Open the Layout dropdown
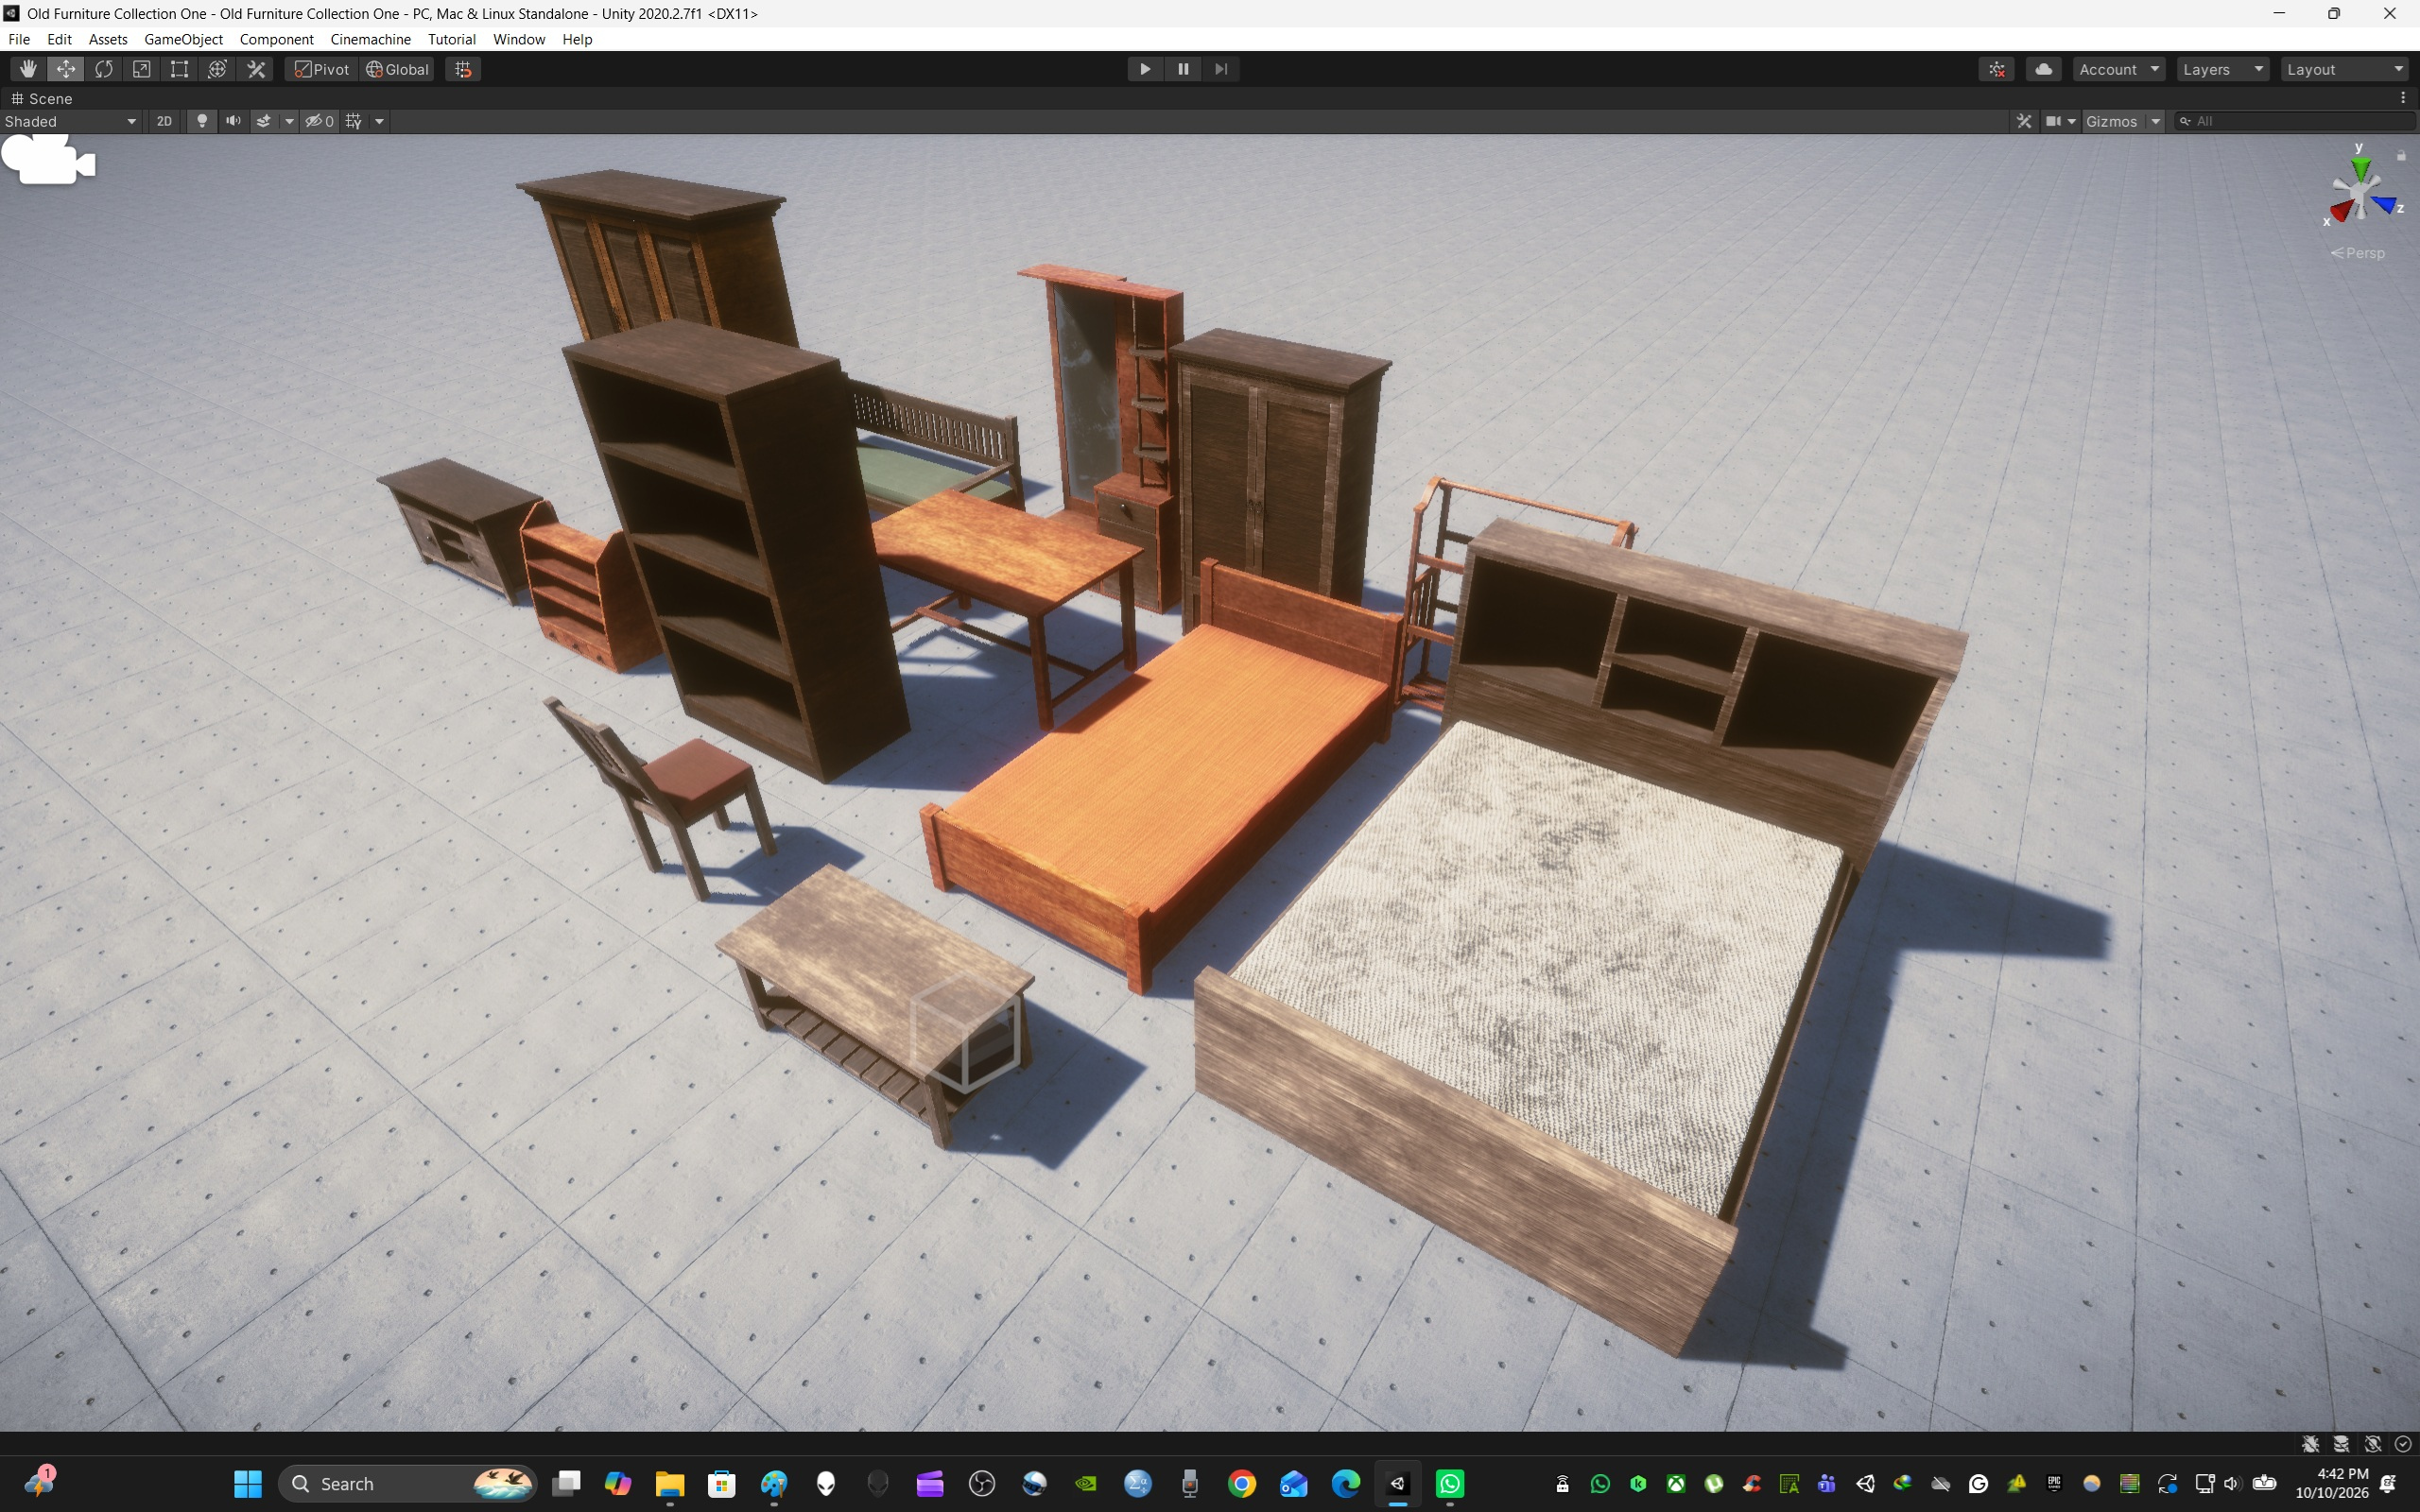2420x1512 pixels. [2345, 69]
